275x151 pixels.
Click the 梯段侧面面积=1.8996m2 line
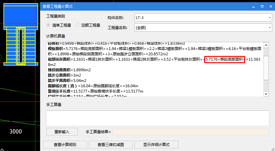(69, 70)
